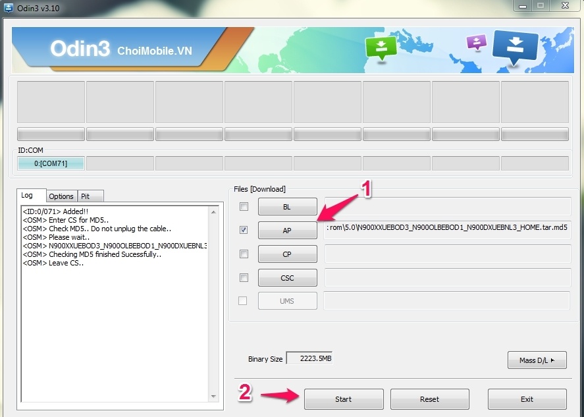
Task: Click log line 'Leave CS..'
Action: click(x=53, y=263)
